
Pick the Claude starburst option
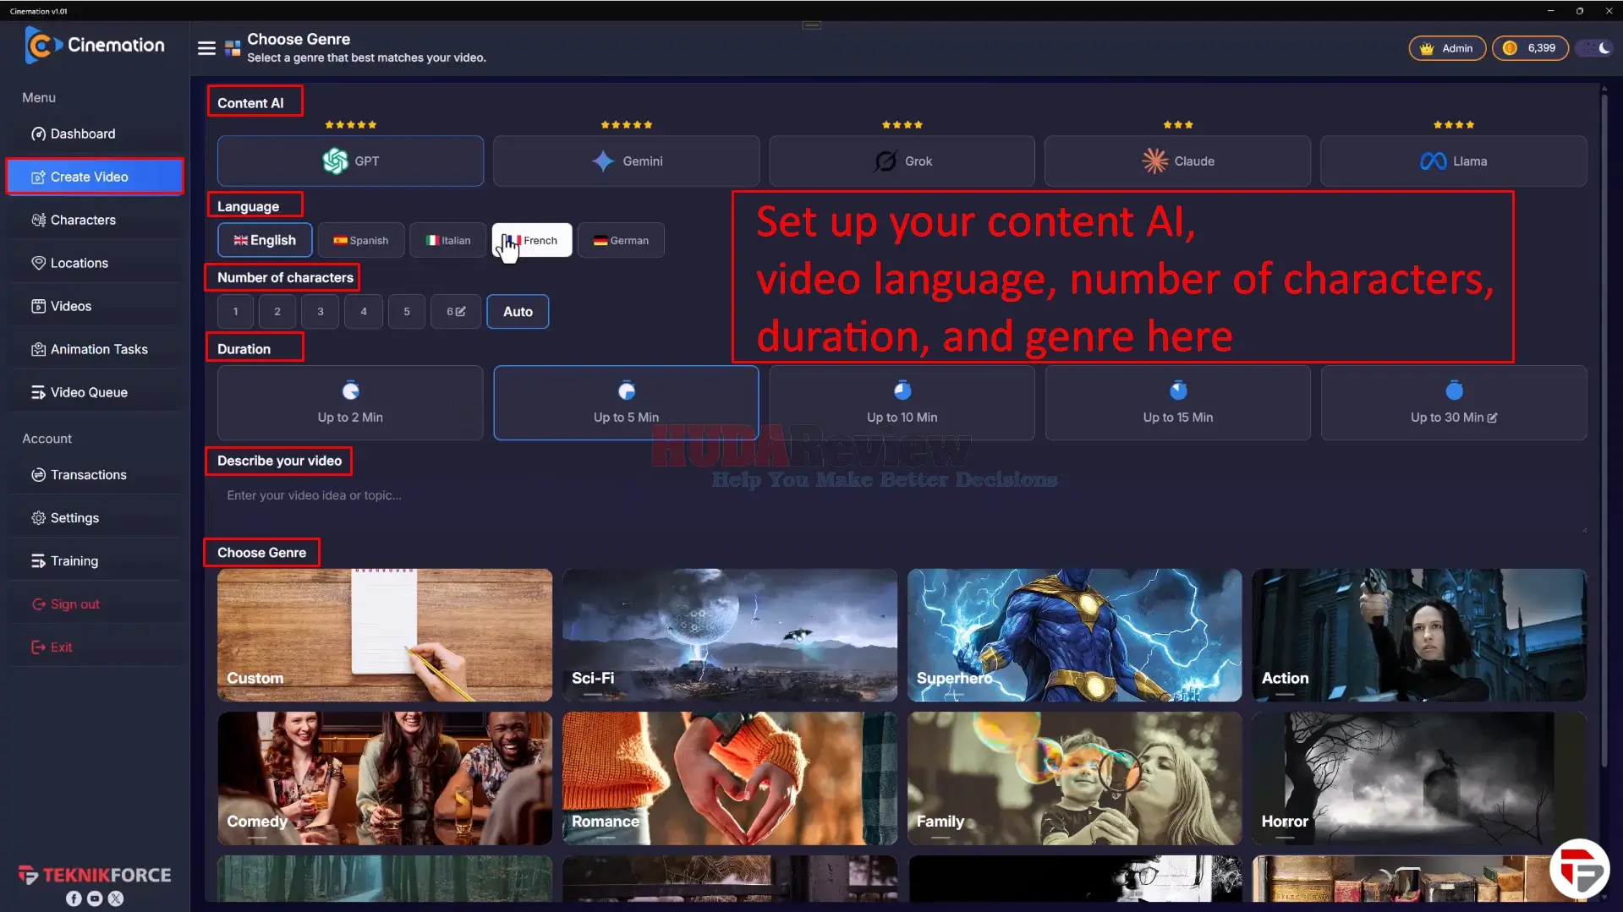(1177, 161)
